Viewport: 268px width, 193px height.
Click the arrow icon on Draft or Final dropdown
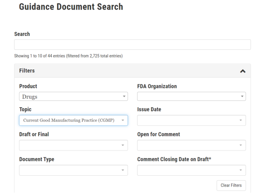point(123,145)
